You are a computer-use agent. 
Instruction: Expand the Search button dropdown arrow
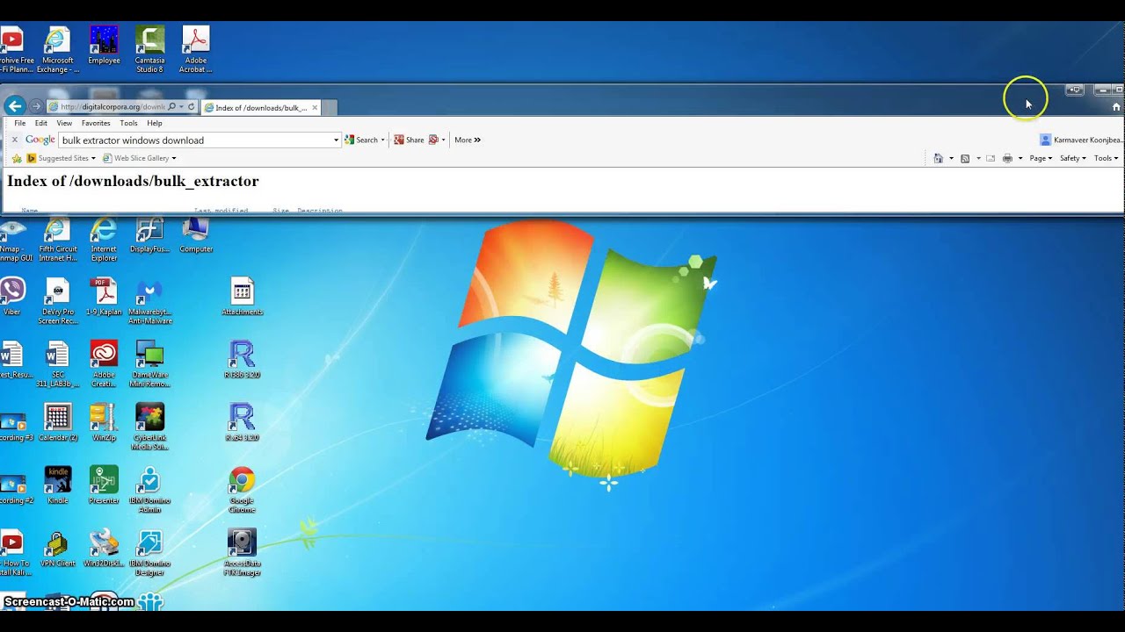coord(383,140)
